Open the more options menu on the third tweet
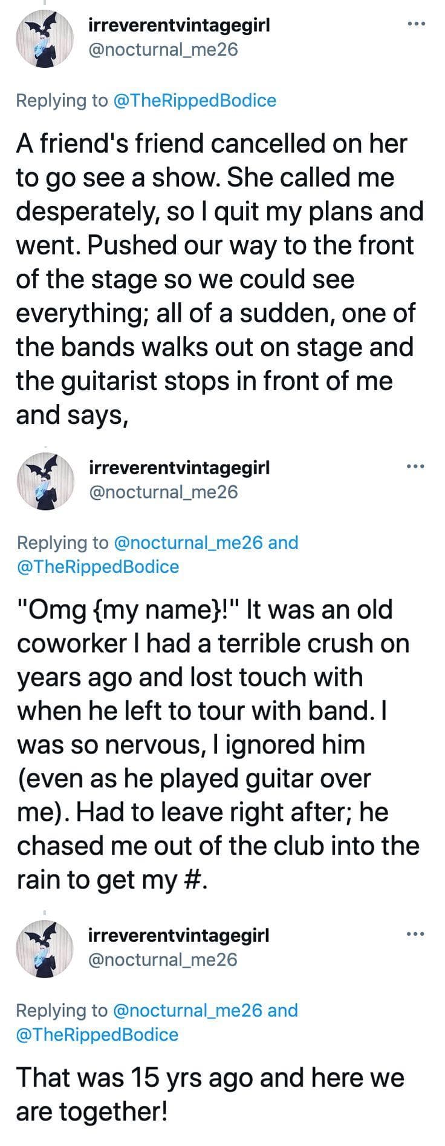The height and width of the screenshot is (1146, 445). point(416,934)
